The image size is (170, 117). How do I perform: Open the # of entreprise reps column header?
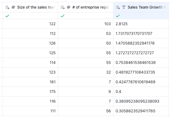[90, 7]
